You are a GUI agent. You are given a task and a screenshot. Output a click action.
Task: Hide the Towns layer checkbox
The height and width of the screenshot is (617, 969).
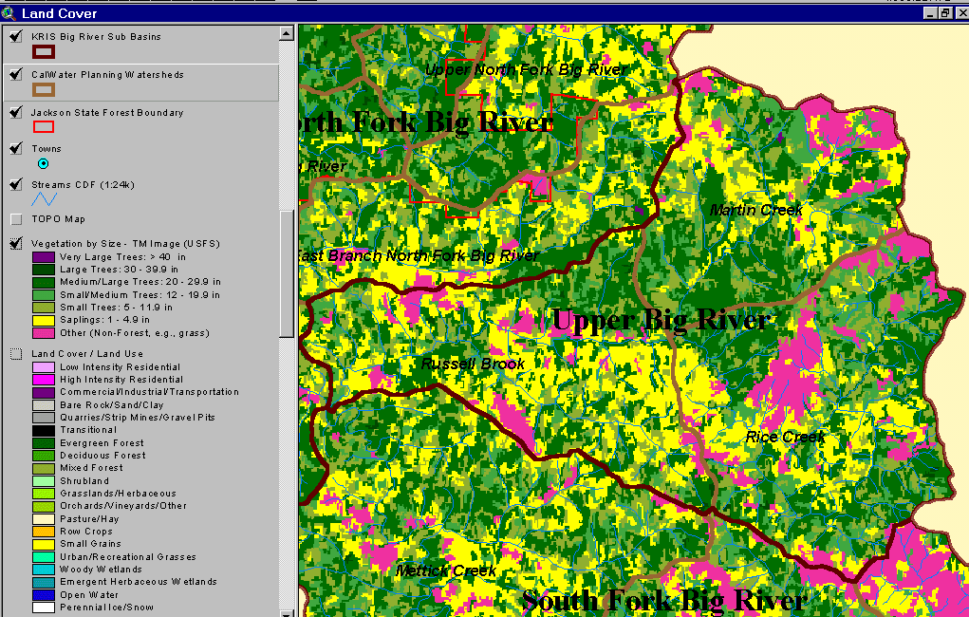pyautogui.click(x=16, y=148)
